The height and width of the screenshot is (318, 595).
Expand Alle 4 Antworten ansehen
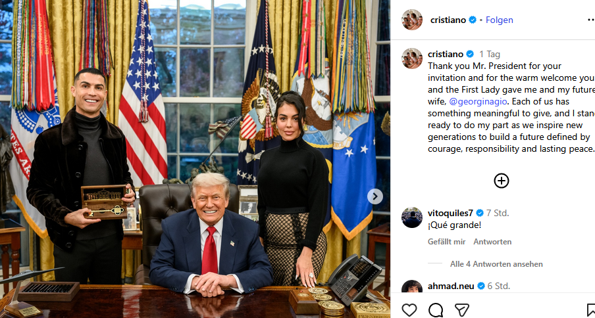(496, 264)
